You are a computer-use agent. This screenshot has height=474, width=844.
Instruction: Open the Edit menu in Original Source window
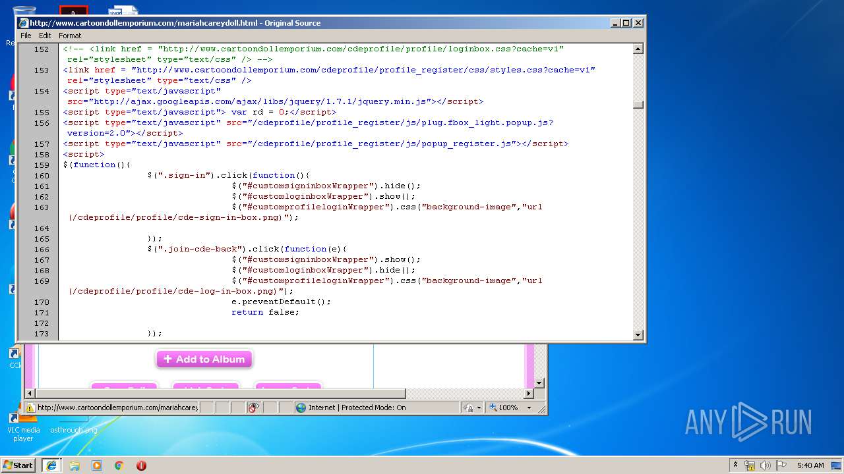[x=45, y=36]
